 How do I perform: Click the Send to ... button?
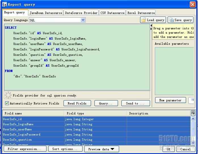click(x=136, y=103)
